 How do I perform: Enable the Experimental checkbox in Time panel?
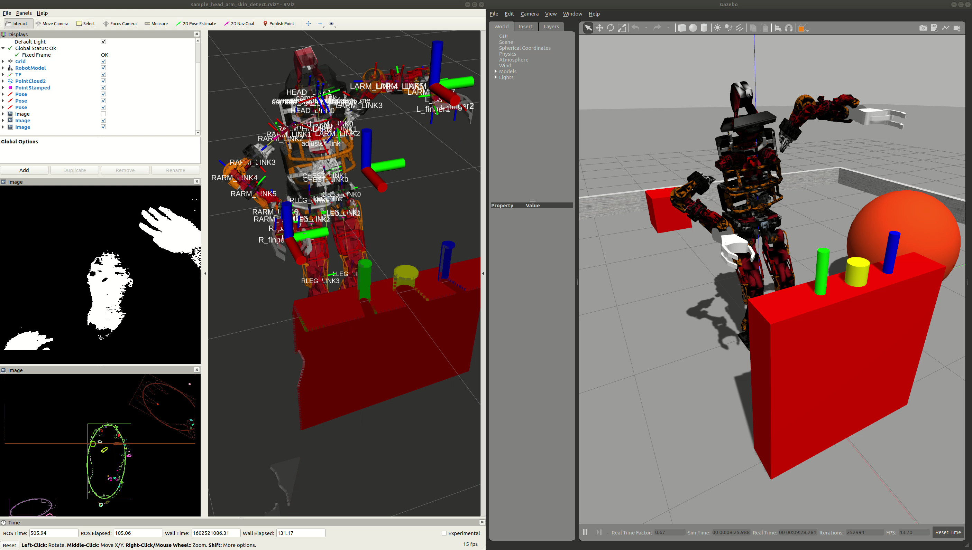(x=444, y=533)
